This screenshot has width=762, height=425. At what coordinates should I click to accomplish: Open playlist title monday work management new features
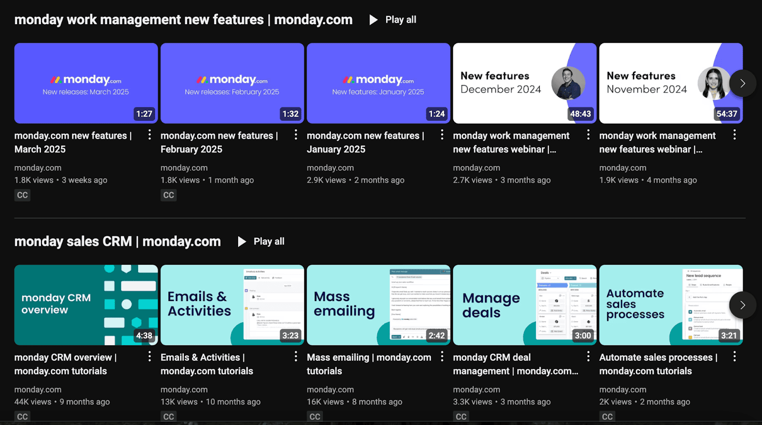(183, 19)
